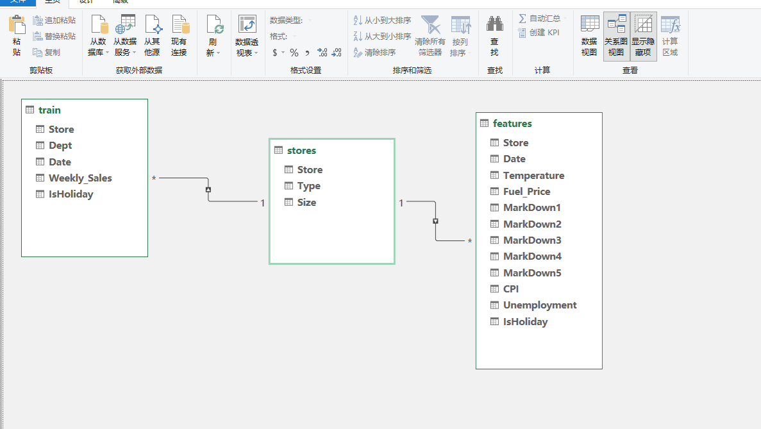This screenshot has height=429, width=761.
Task: Open 从数据服务 (From Data Service) dropdown
Action: (125, 36)
